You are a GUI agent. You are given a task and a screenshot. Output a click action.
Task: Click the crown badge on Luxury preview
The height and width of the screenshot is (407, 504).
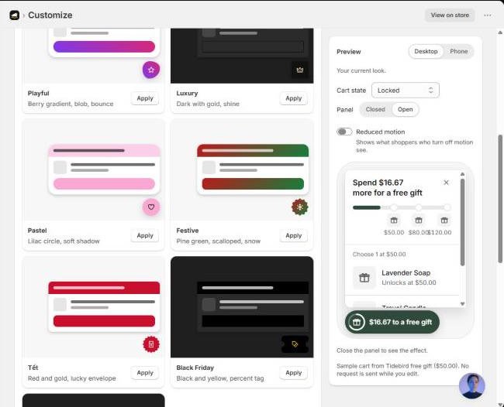pos(300,70)
